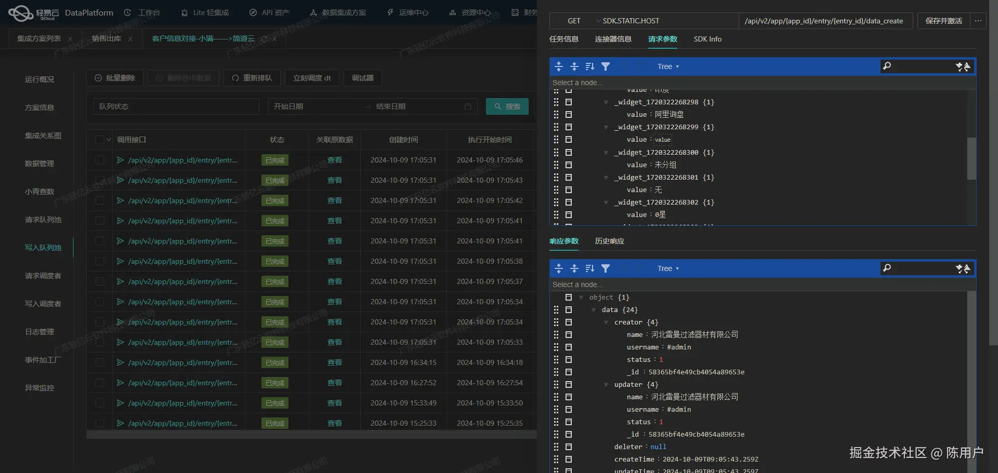The image size is (998, 473).
Task: Check the first queue row checkbox
Action: [100, 160]
